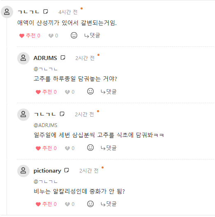The height and width of the screenshot is (217, 215).
Task: Open the emoji reaction on ADRJMS's comment
Action: (90, 91)
